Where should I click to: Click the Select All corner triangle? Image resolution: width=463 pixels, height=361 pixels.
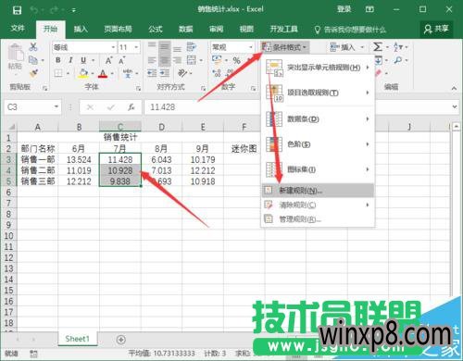[x=11, y=127]
